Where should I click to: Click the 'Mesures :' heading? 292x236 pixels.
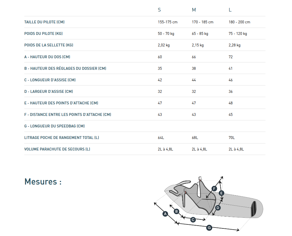click(43, 181)
